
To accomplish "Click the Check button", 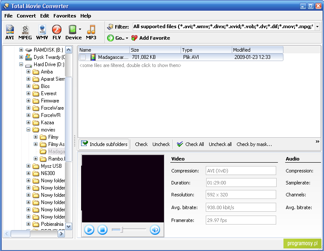I will tap(141, 144).
